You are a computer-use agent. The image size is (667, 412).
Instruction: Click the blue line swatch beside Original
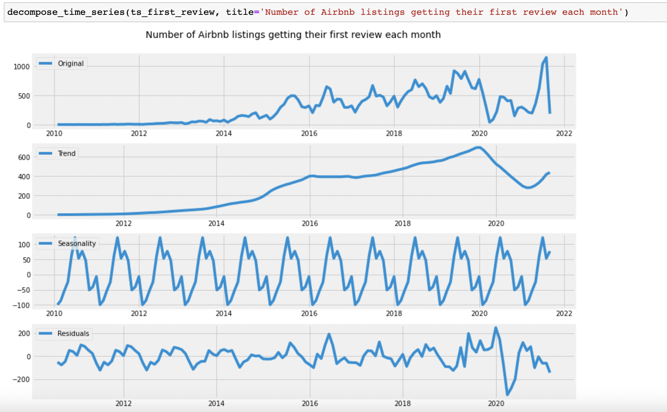click(x=46, y=63)
